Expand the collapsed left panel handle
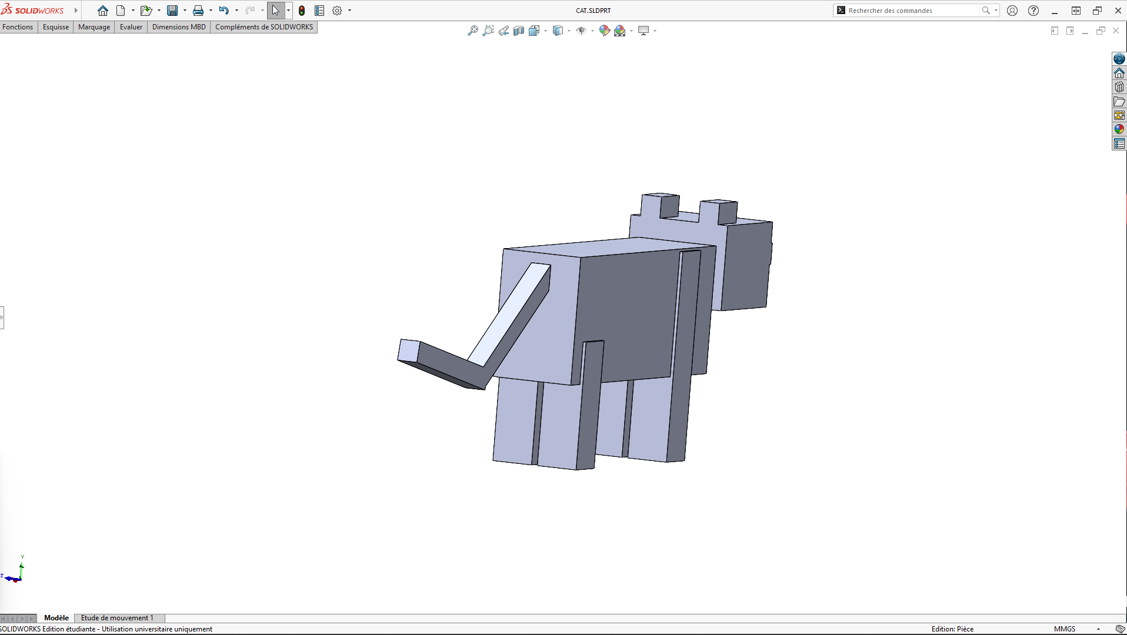Viewport: 1127px width, 635px height. (x=2, y=317)
